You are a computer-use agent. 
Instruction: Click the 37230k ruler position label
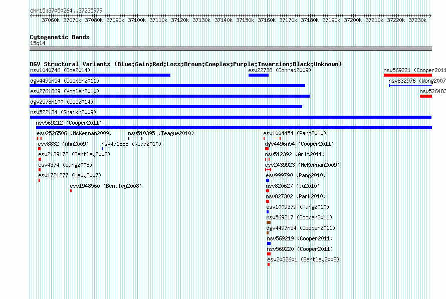(x=417, y=20)
